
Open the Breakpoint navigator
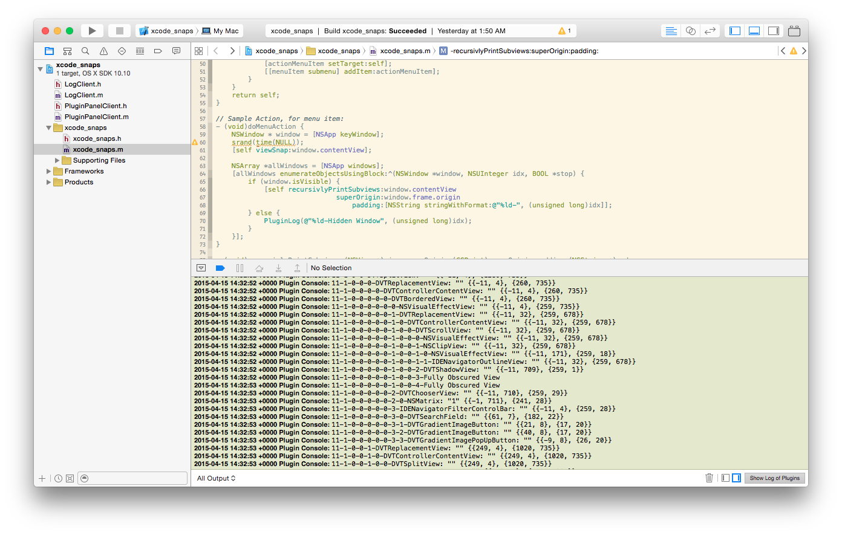click(x=158, y=51)
